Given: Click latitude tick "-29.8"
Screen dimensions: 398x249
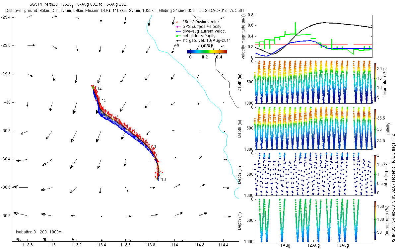Looking at the screenshot, I should 6,74.
